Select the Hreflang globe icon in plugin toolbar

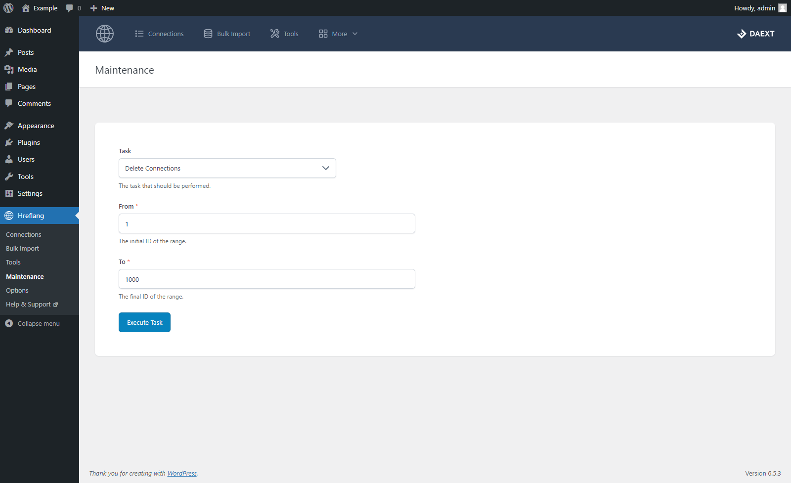pyautogui.click(x=104, y=34)
